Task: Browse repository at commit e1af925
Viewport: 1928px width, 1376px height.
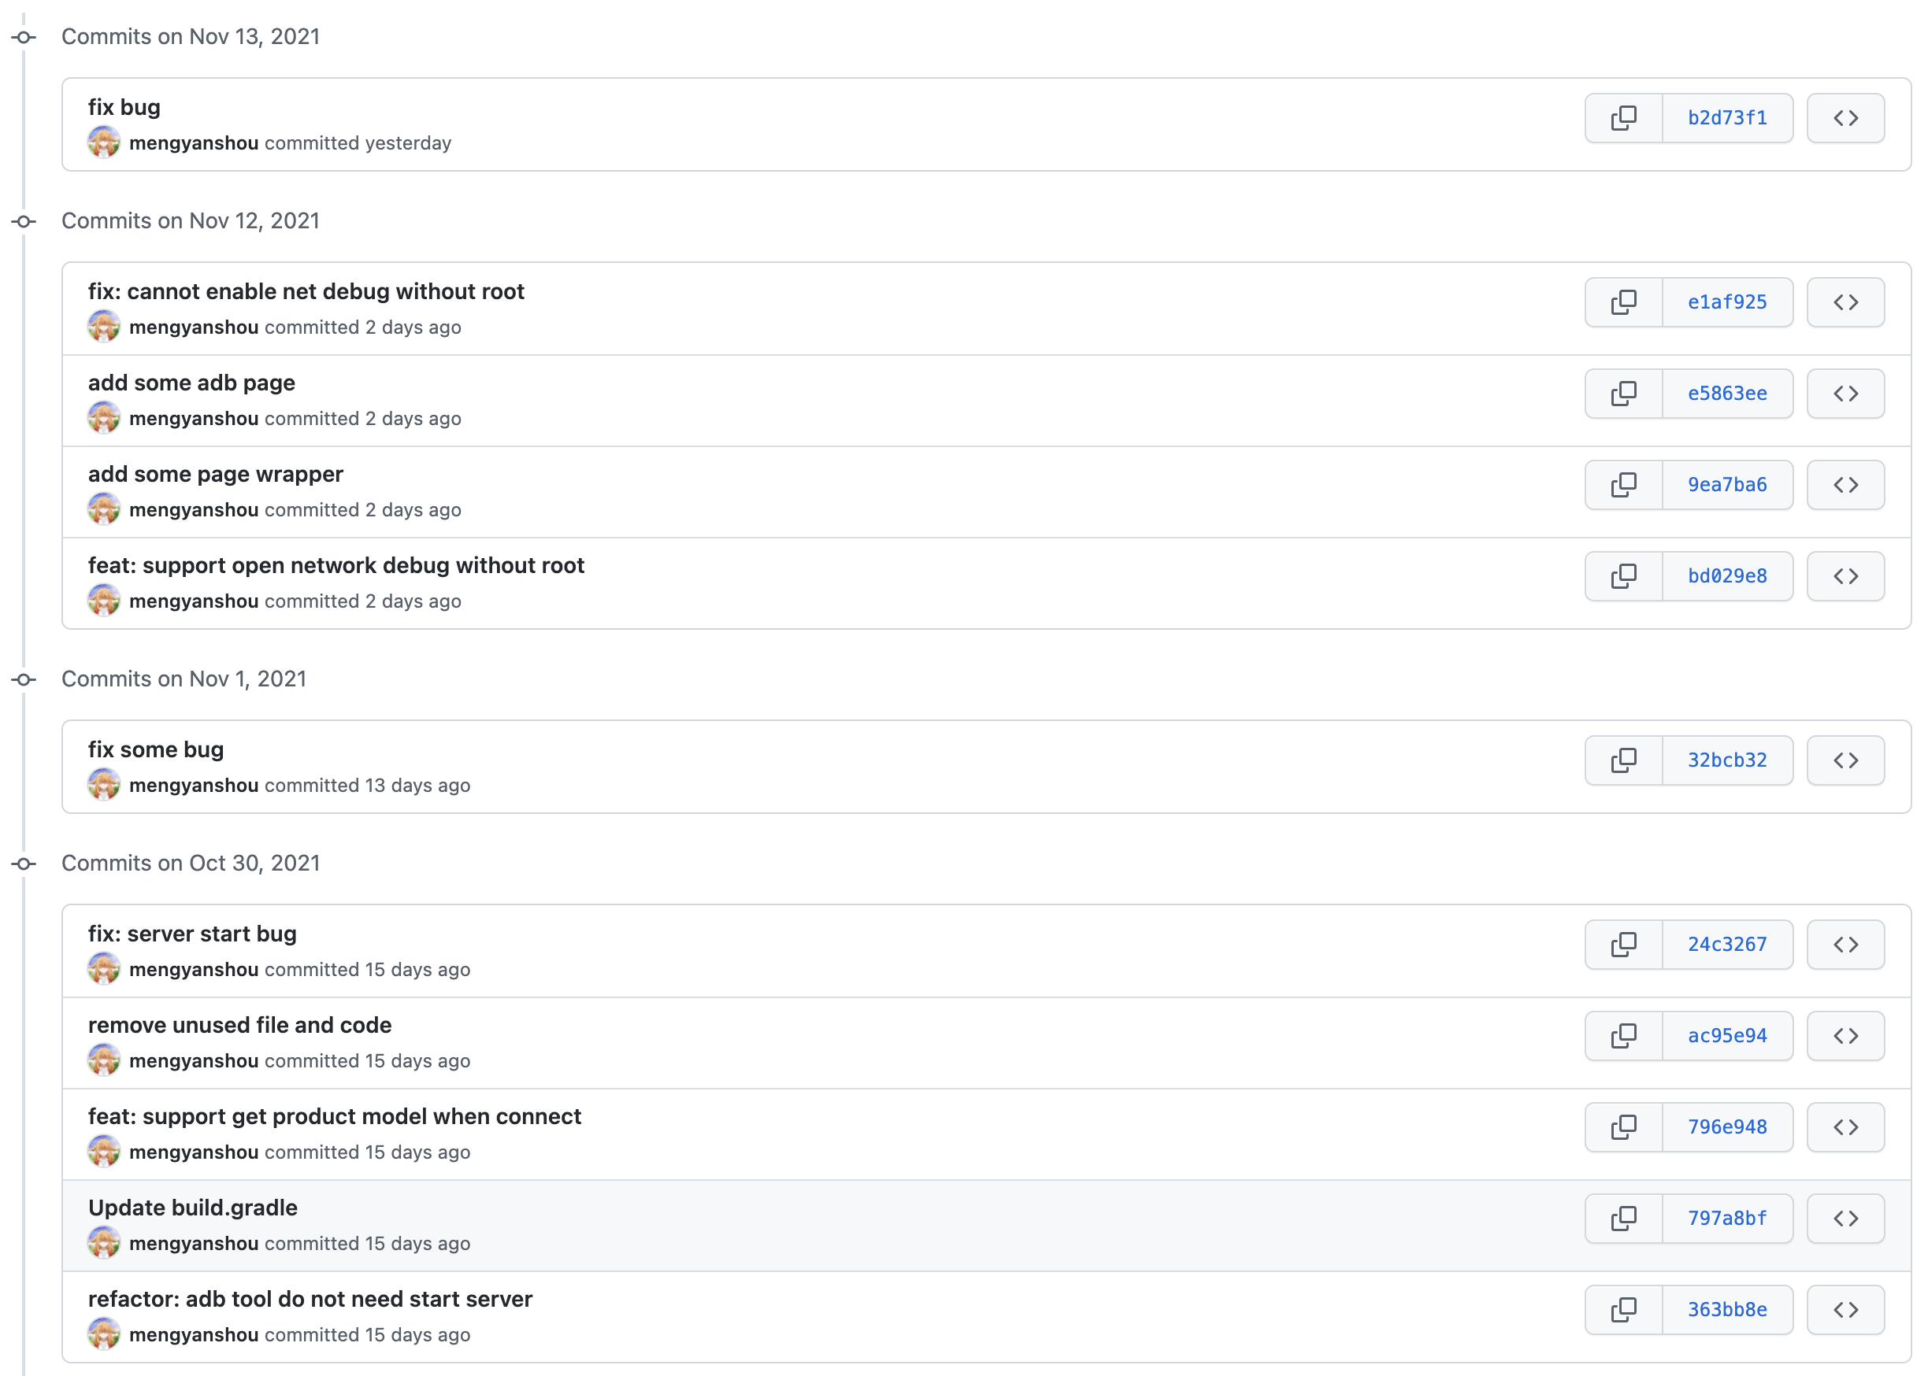Action: coord(1845,302)
